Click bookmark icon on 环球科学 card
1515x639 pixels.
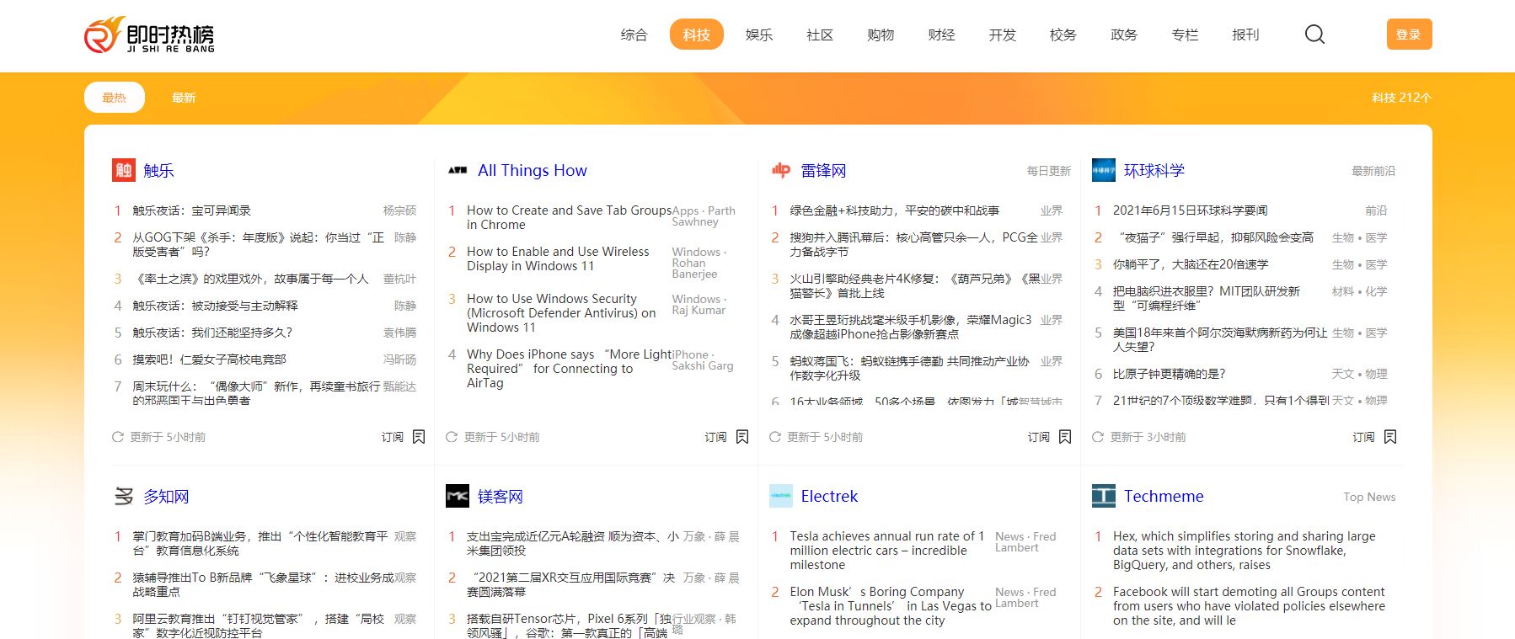point(1390,437)
